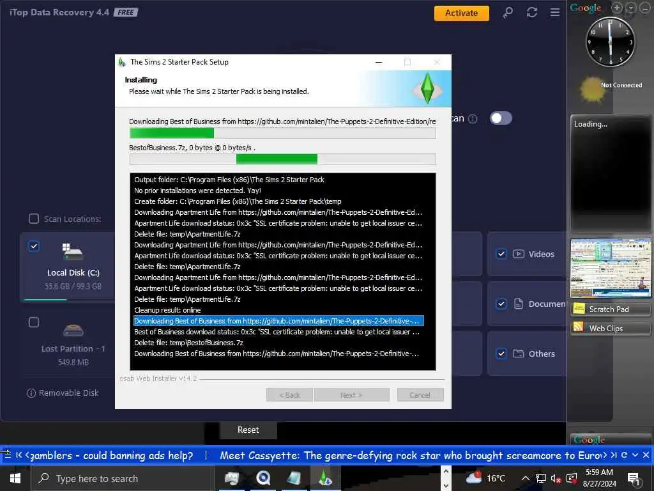Click the plus add-gadget button in Google sidebar

point(617,8)
